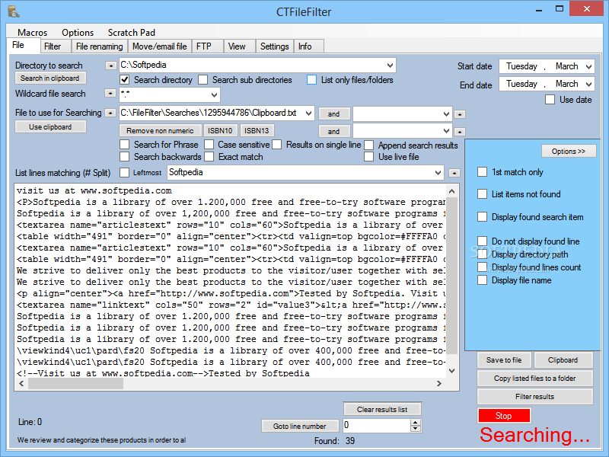
Task: Click small button beside File to use for Searching
Action: click(x=110, y=113)
